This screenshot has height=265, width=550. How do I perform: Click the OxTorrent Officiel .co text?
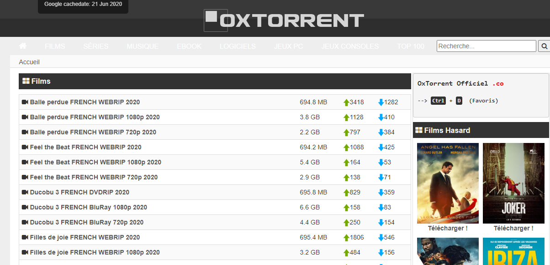tap(460, 83)
